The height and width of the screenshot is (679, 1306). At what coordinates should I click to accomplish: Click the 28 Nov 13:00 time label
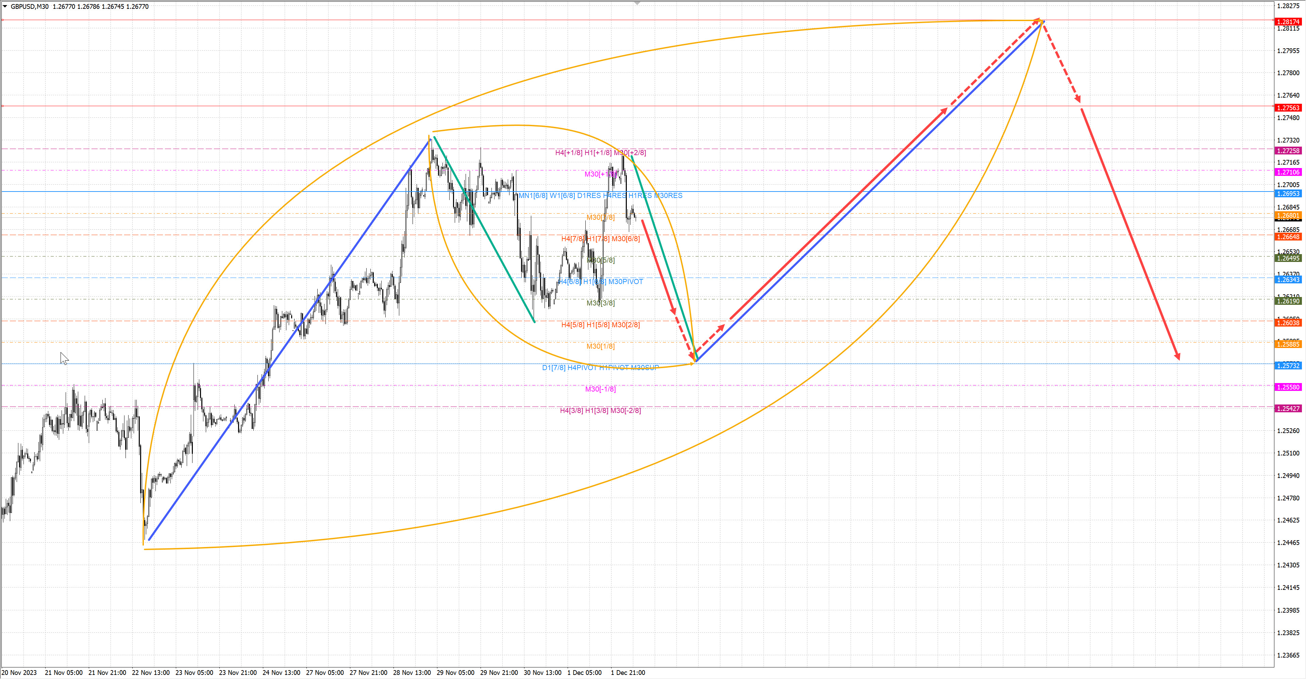pyautogui.click(x=412, y=673)
